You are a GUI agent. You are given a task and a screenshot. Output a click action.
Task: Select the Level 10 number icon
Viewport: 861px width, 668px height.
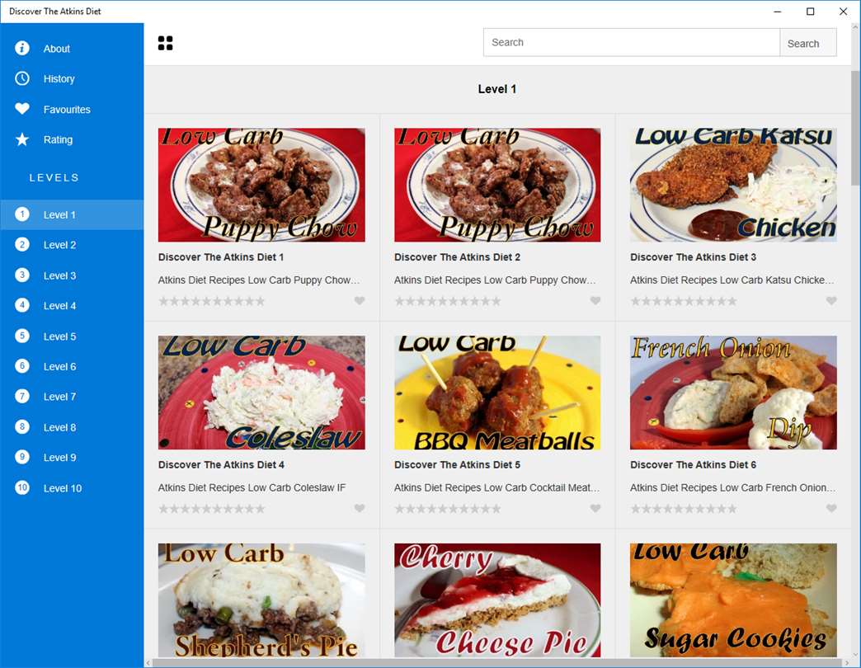(x=22, y=487)
